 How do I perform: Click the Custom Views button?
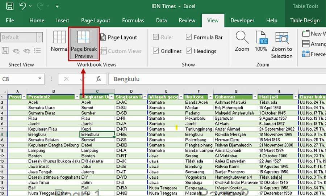121,51
